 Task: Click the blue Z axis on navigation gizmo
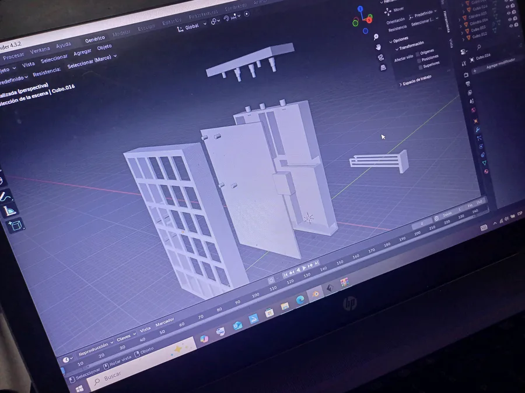tap(360, 9)
